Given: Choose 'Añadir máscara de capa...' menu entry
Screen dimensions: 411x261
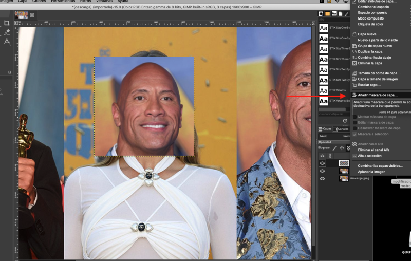Looking at the screenshot, I should (x=377, y=95).
